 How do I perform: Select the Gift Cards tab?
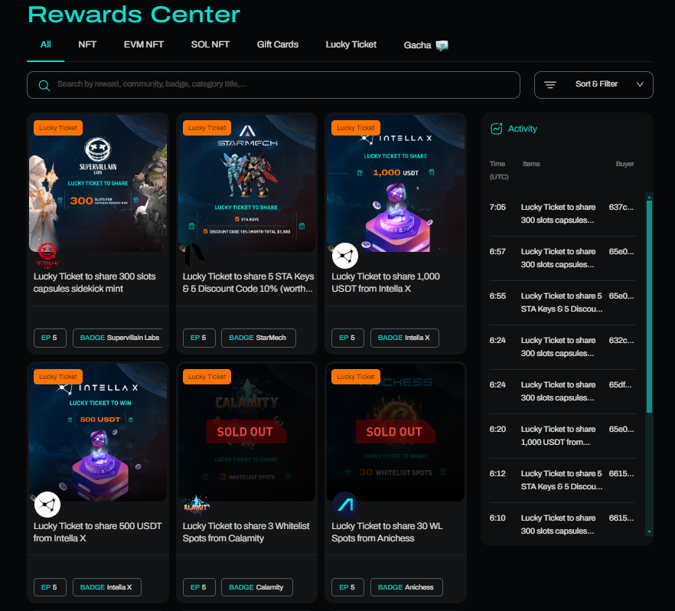coord(278,44)
